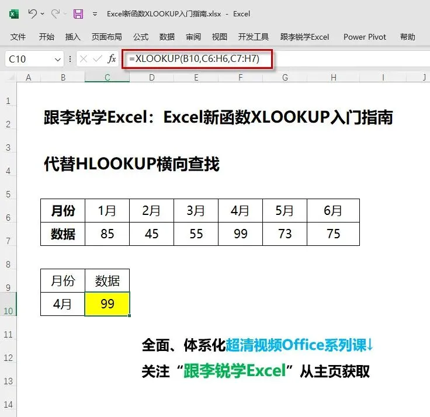Open the 帮助 ribbon tab
This screenshot has width=430, height=417.
pos(408,37)
